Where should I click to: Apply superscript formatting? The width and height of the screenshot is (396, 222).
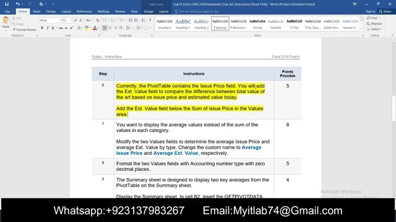click(x=72, y=28)
